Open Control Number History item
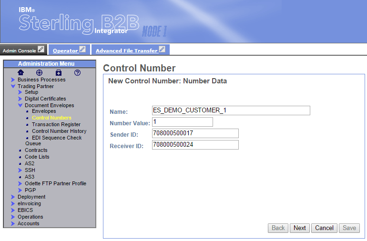 click(x=59, y=131)
